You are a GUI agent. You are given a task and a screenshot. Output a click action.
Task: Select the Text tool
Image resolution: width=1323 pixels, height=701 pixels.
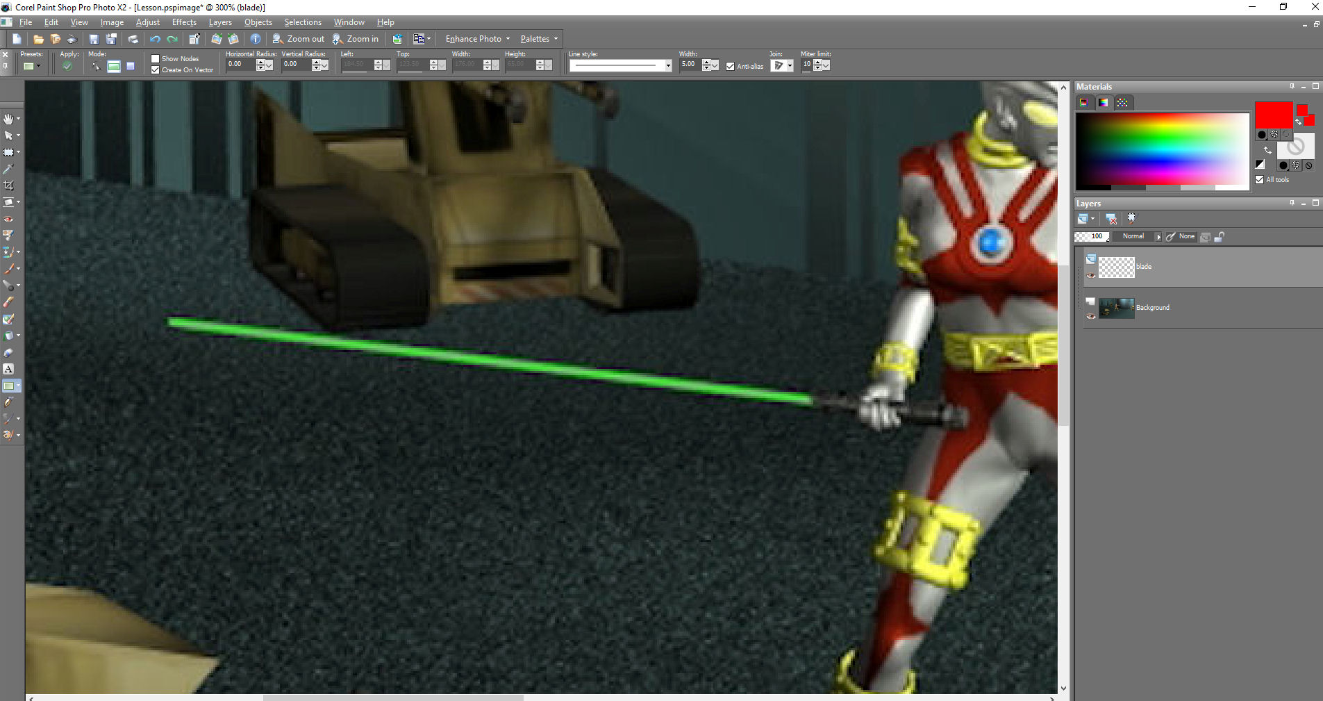[x=8, y=369]
